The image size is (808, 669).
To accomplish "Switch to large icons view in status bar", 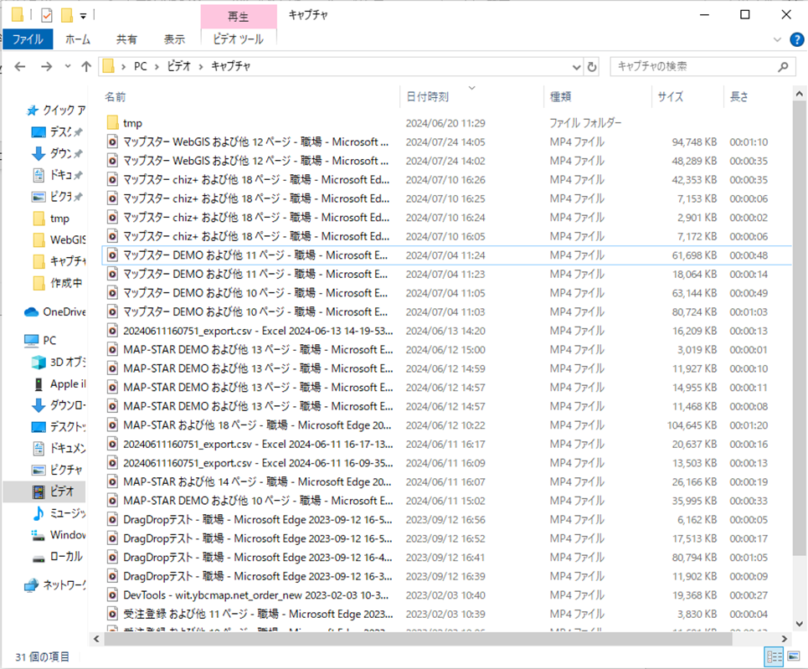I will click(x=794, y=656).
